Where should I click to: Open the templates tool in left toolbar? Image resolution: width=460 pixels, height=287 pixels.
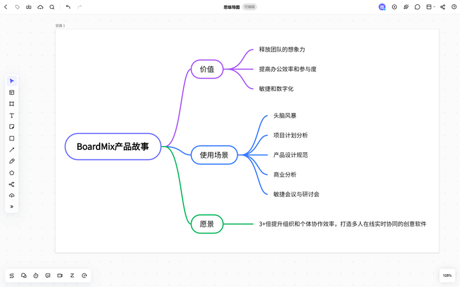(11, 92)
